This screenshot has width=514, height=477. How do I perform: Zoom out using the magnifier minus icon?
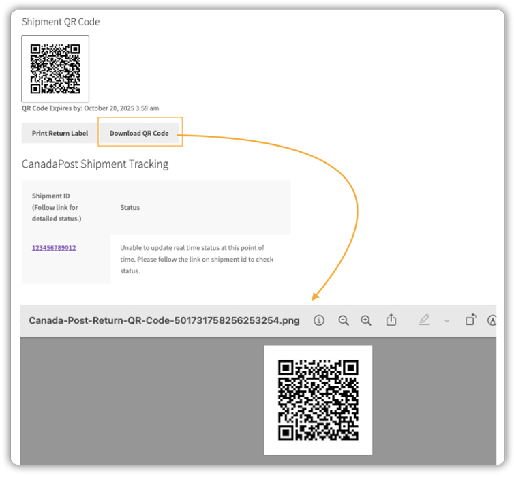344,320
